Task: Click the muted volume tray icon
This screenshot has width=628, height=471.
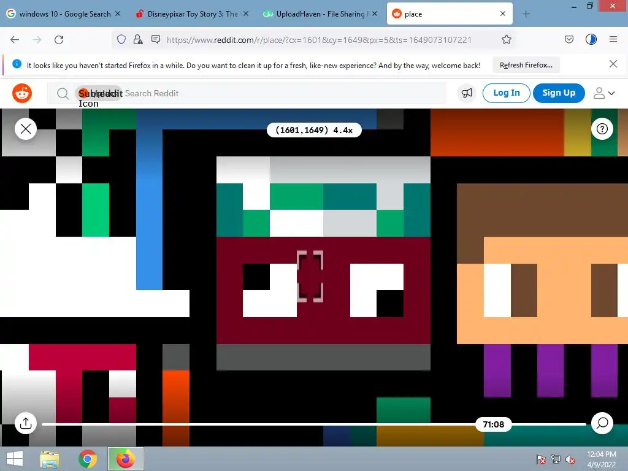Action: (x=570, y=459)
